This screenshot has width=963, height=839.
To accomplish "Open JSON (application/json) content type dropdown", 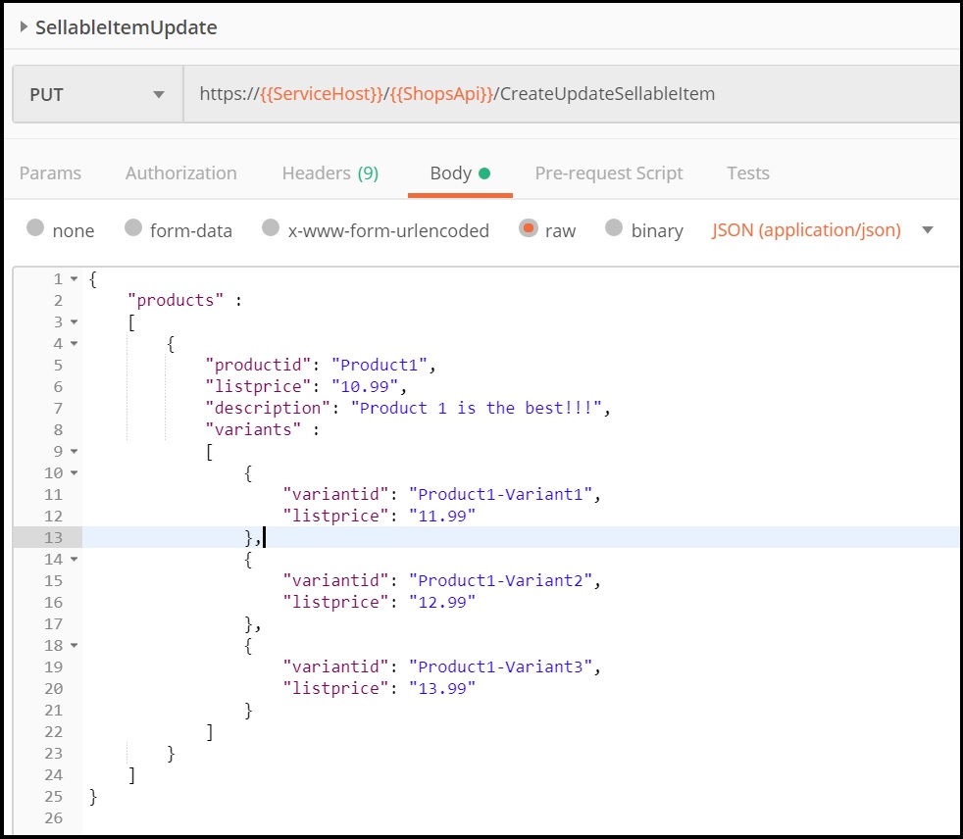I will pos(823,230).
